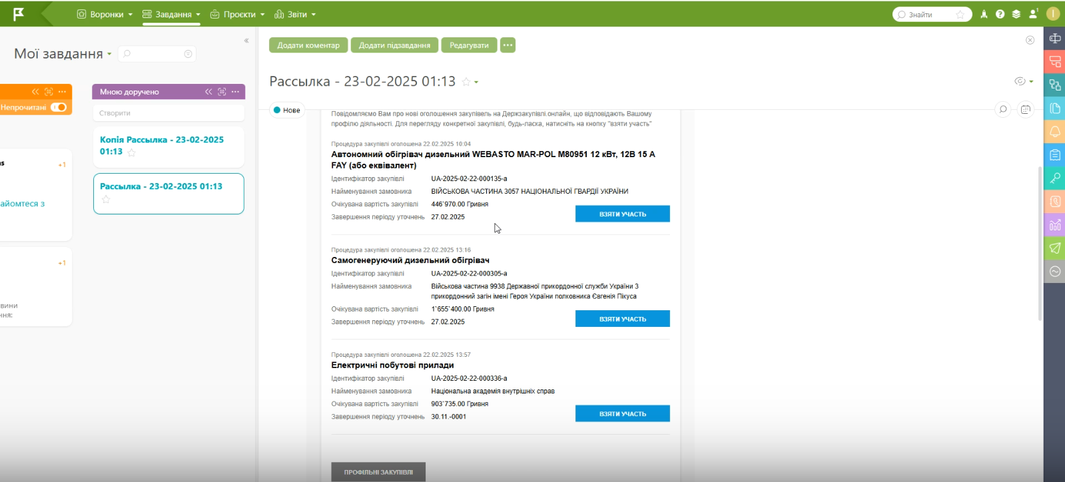Open more options in Мною доручено column
The image size is (1065, 482).
click(x=235, y=92)
